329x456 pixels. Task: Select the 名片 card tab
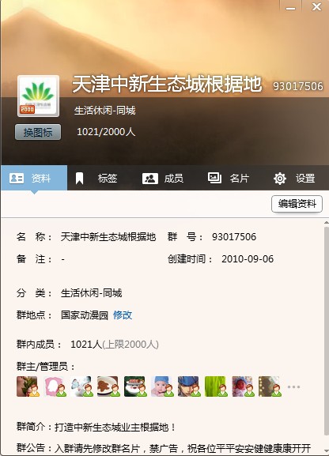[229, 178]
